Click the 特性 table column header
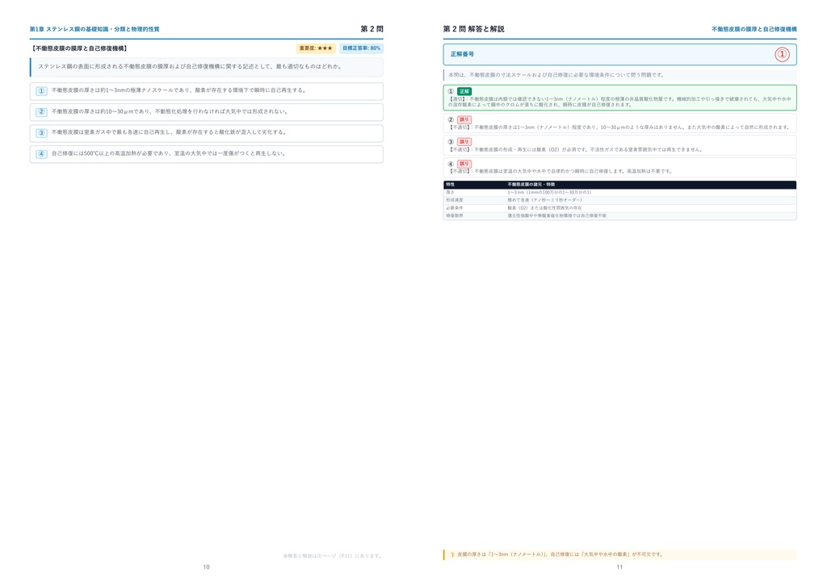Image resolution: width=827 pixels, height=584 pixels. pos(450,185)
